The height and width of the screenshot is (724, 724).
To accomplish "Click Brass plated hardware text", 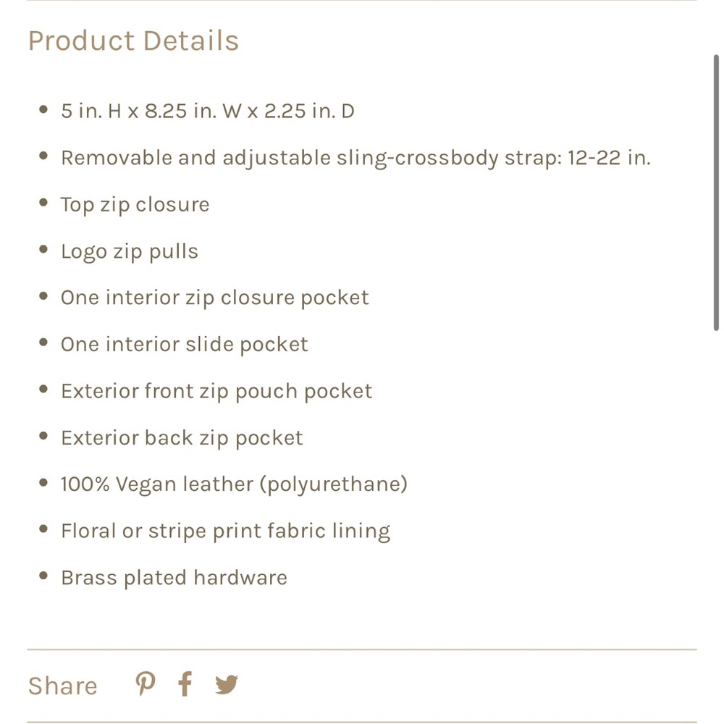I will (174, 578).
